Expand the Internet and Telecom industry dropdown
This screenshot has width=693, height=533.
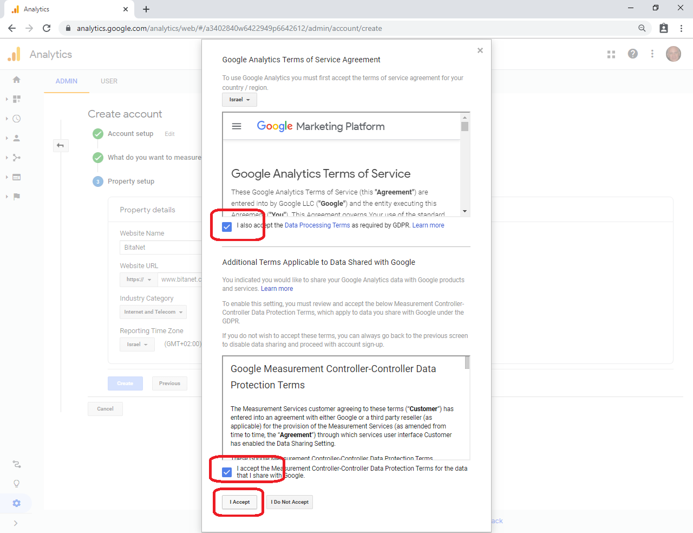tap(153, 312)
